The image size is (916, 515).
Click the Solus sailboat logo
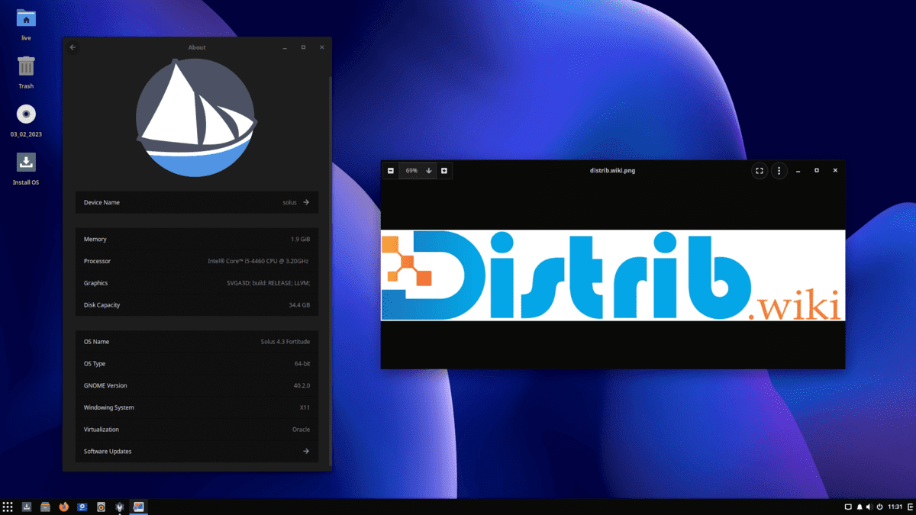pyautogui.click(x=196, y=118)
